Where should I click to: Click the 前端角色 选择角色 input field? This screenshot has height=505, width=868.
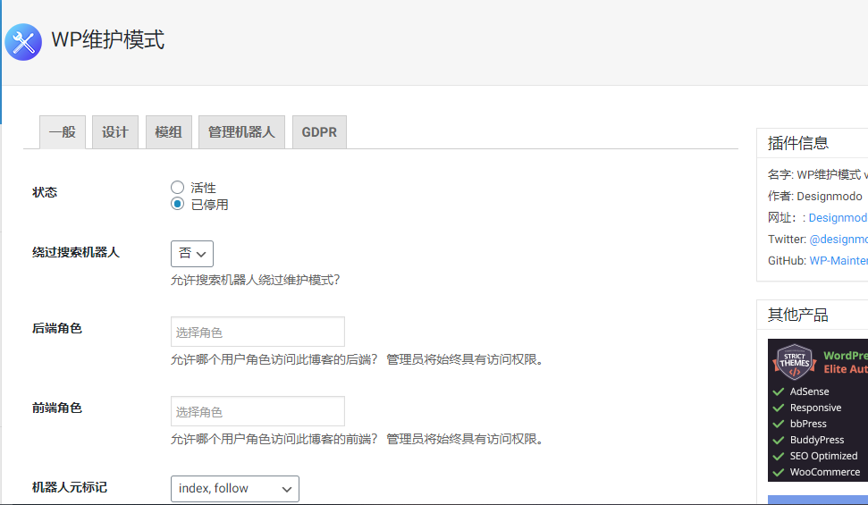257,411
